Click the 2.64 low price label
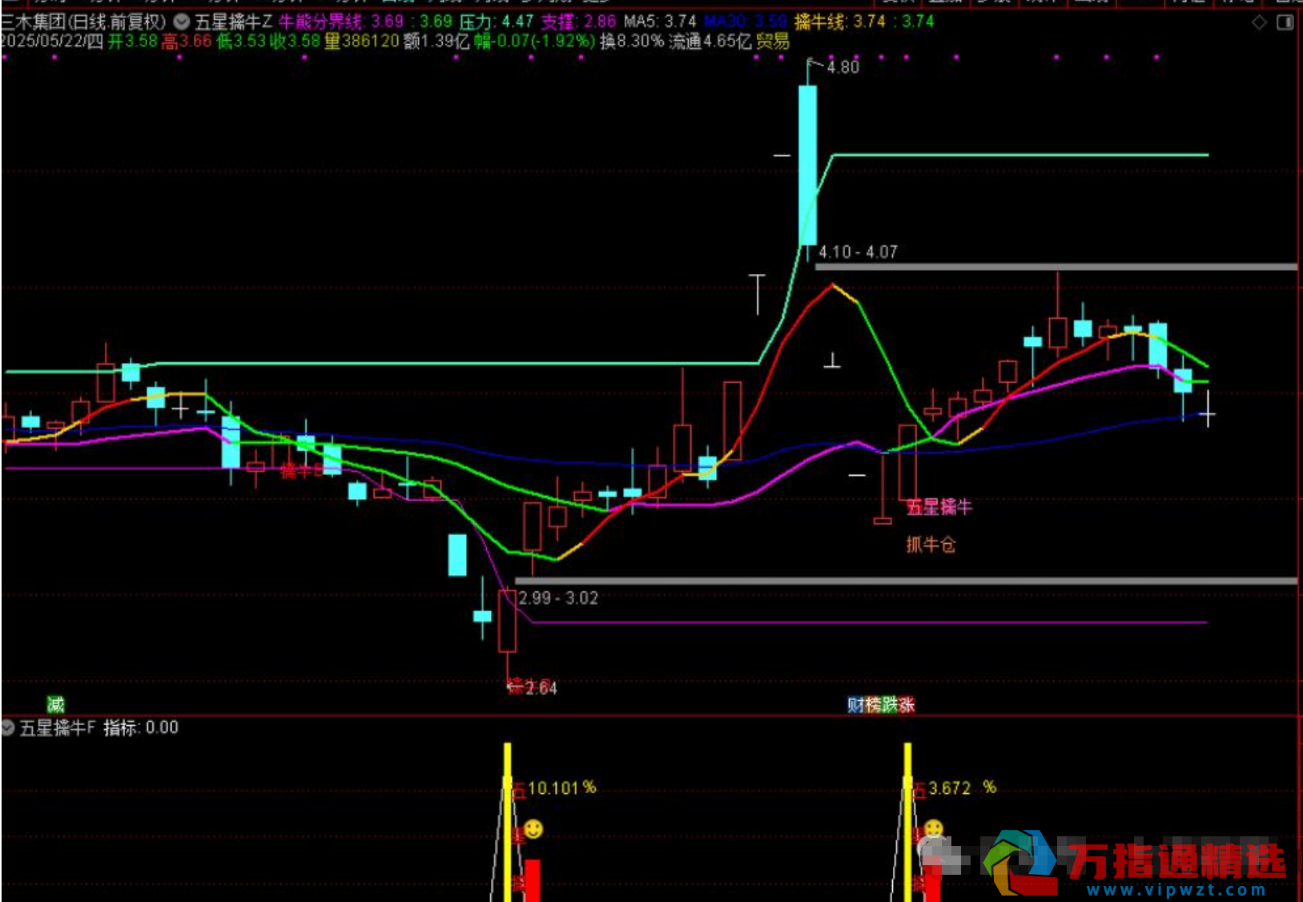 [541, 687]
